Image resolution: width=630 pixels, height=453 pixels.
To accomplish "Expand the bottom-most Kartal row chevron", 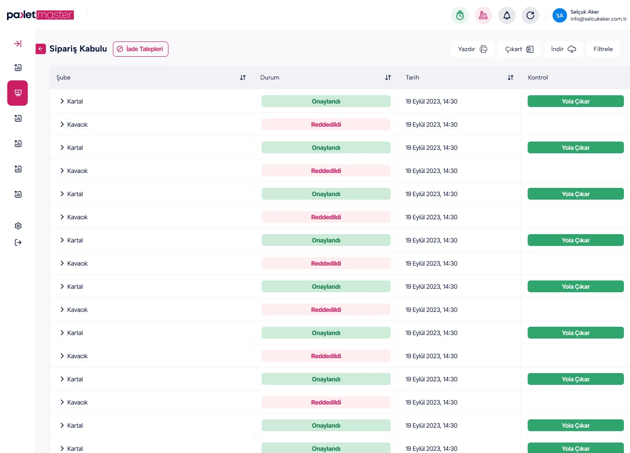I will (x=62, y=449).
